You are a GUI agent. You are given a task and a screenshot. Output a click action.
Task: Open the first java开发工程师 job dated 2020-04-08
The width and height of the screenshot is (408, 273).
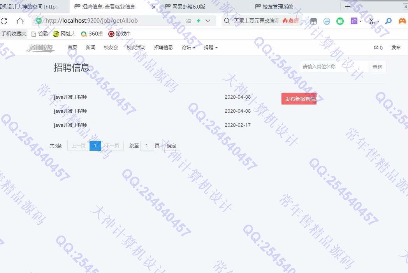pyautogui.click(x=70, y=97)
